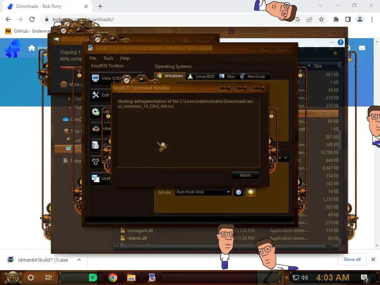Switch to the Linux/BSD tab
The height and width of the screenshot is (285, 380).
pos(202,76)
